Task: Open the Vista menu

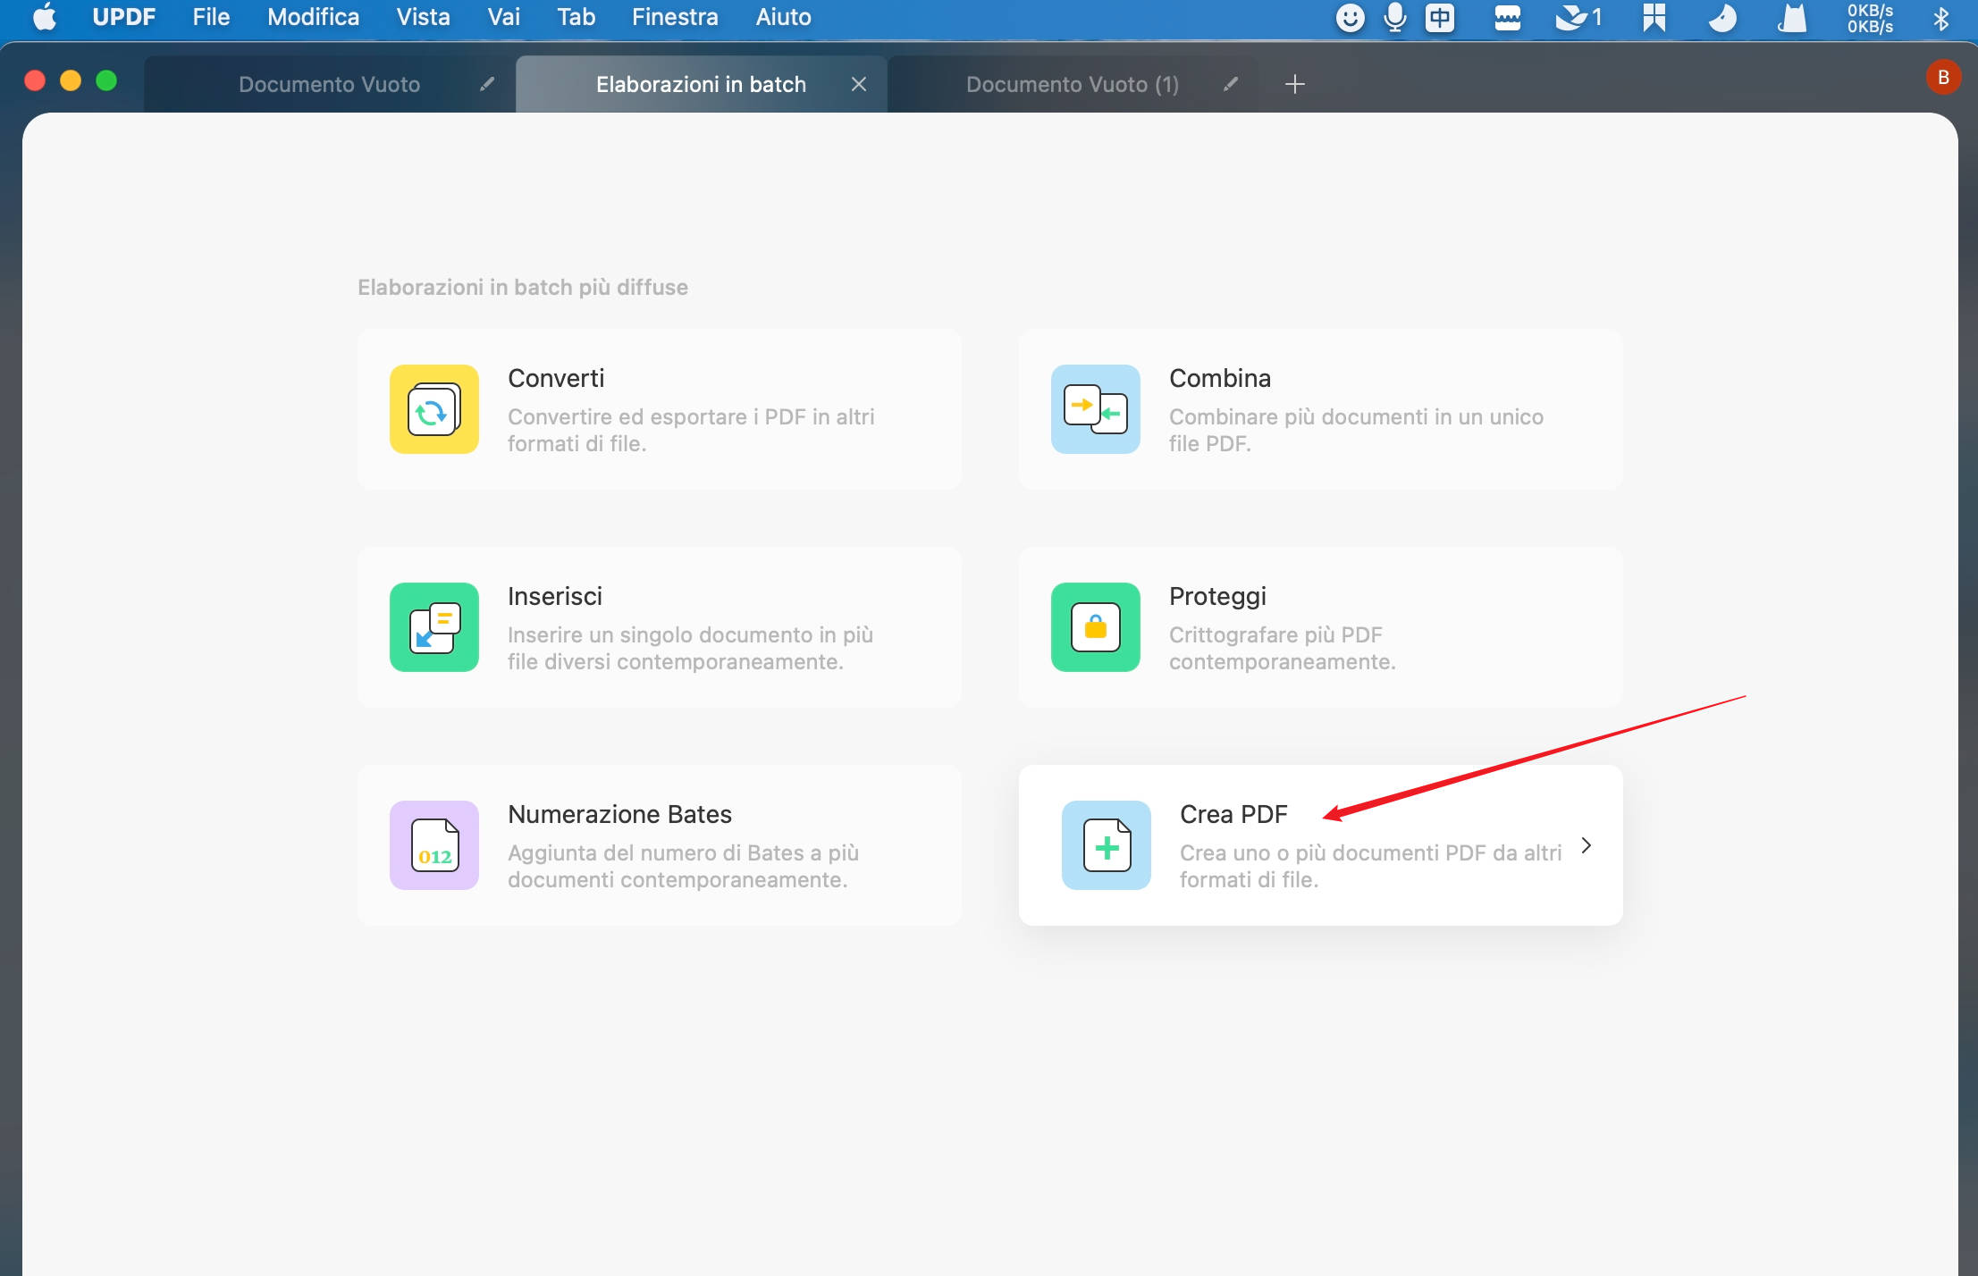Action: (423, 17)
